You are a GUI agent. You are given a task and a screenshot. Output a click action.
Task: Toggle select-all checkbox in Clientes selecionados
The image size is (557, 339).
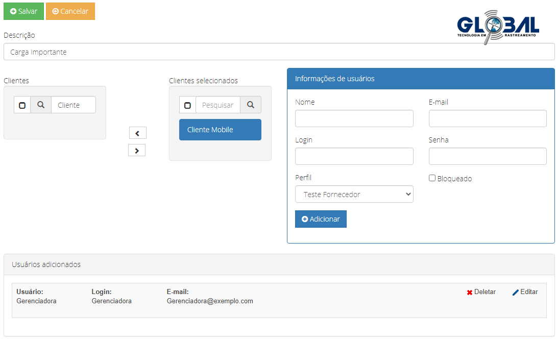pyautogui.click(x=187, y=105)
